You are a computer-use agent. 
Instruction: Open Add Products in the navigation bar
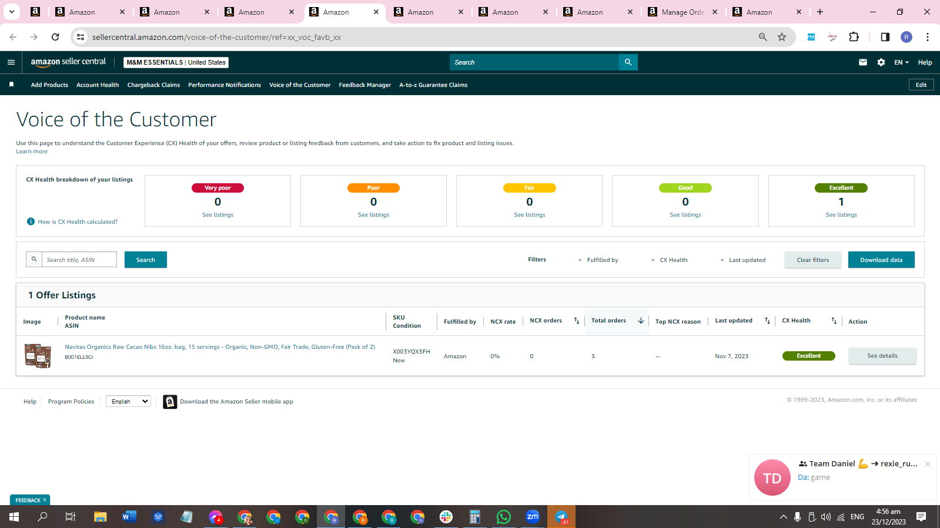point(49,85)
